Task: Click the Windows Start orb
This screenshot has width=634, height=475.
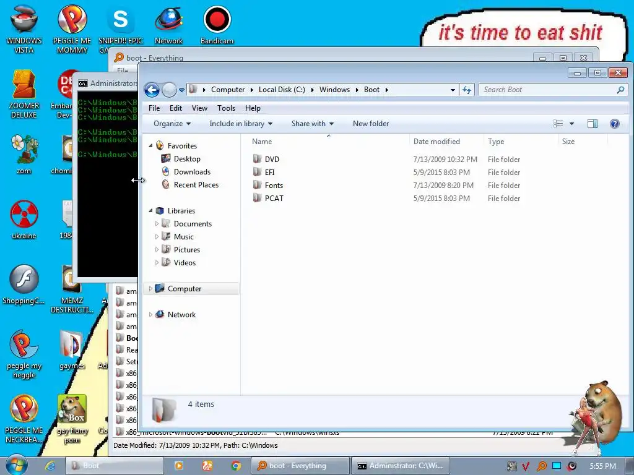Action: pyautogui.click(x=16, y=465)
